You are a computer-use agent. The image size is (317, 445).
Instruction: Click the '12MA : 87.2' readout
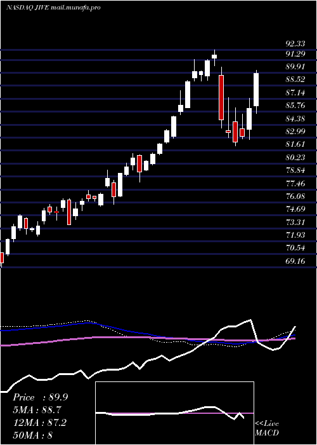[39, 423]
